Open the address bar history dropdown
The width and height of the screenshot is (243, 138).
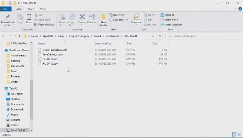(153, 36)
